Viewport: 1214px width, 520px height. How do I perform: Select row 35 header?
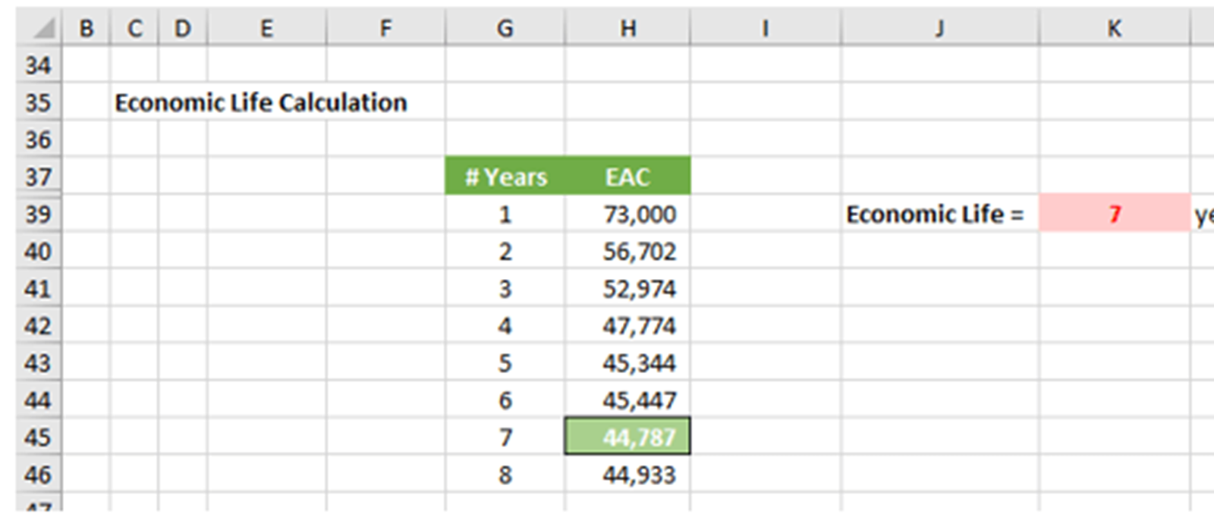click(38, 102)
